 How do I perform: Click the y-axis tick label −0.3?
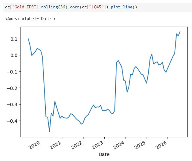[12, 105]
